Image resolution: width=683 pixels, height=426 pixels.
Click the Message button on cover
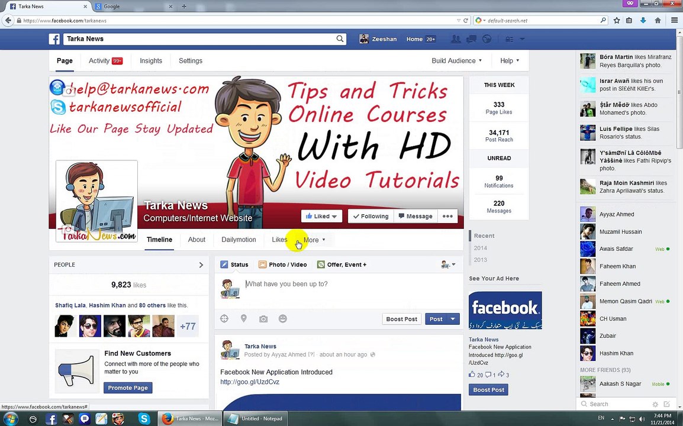(x=415, y=216)
